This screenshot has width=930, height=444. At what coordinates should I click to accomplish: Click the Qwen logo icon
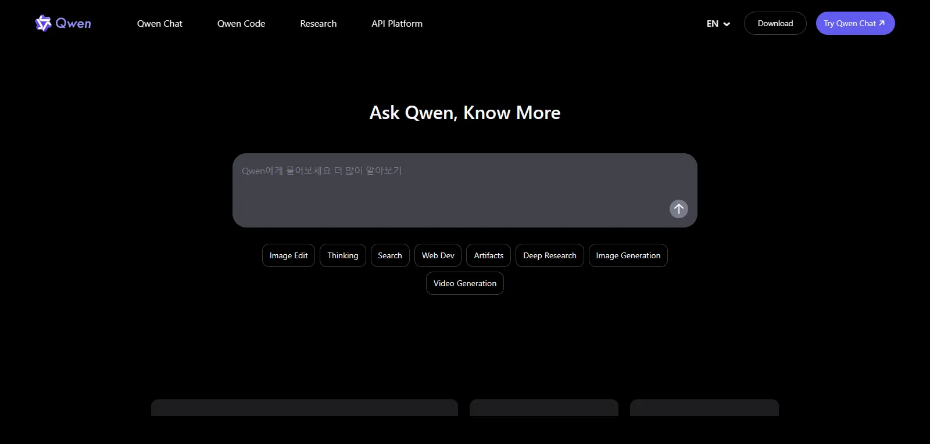tap(44, 23)
